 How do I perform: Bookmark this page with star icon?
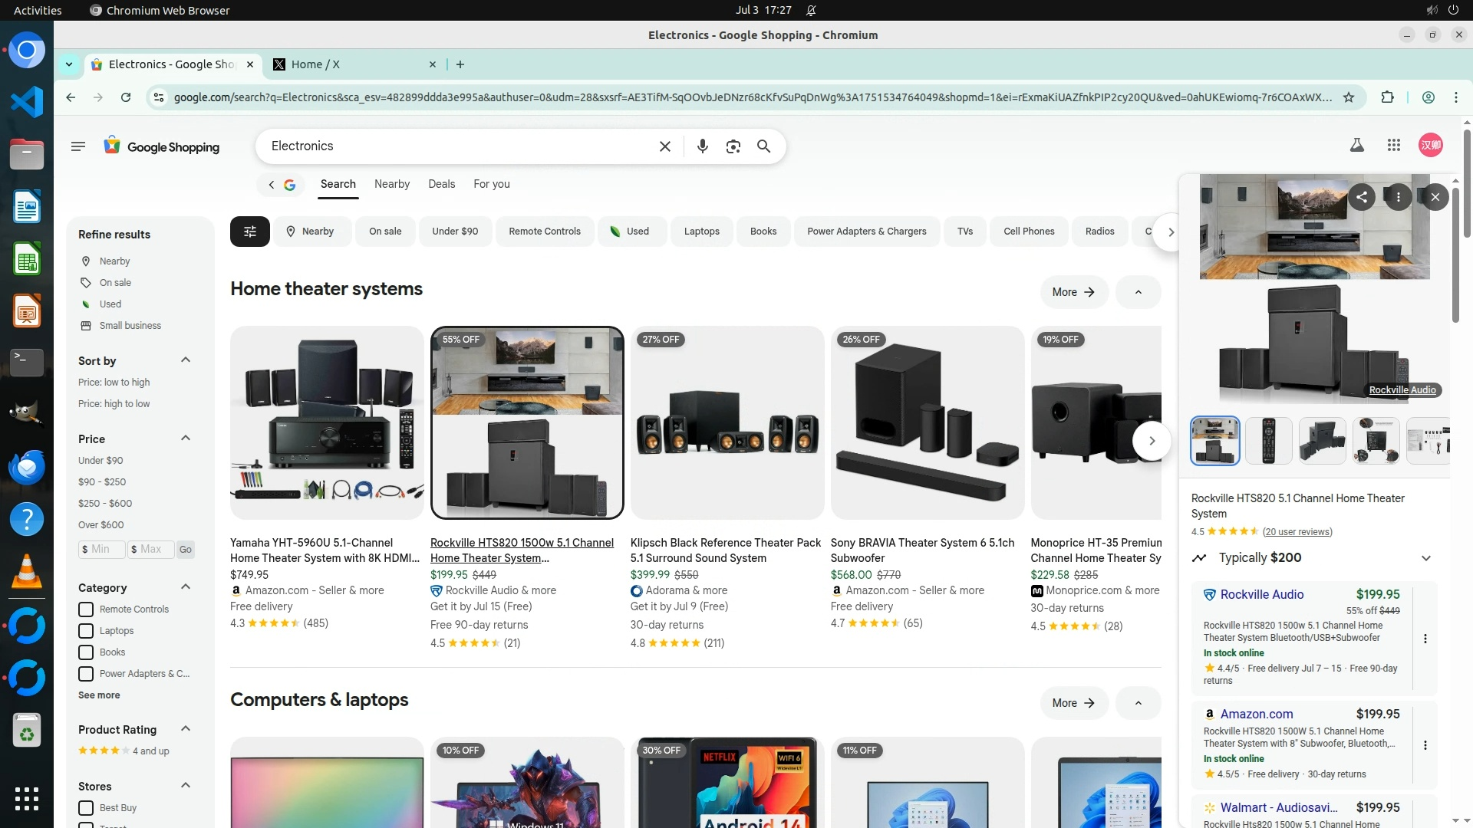pos(1349,97)
